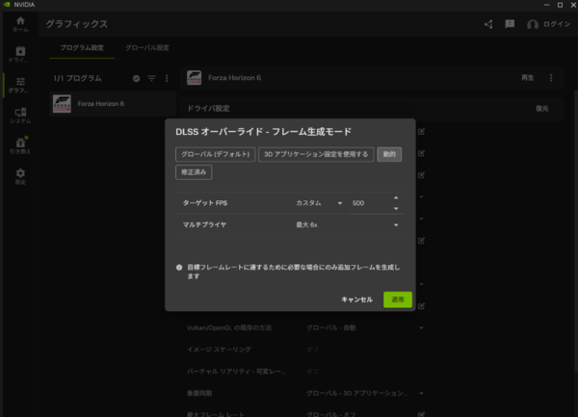Screen dimensions: 578x417
Task: Open three-dot menu next to 再生
Action: click(x=551, y=78)
